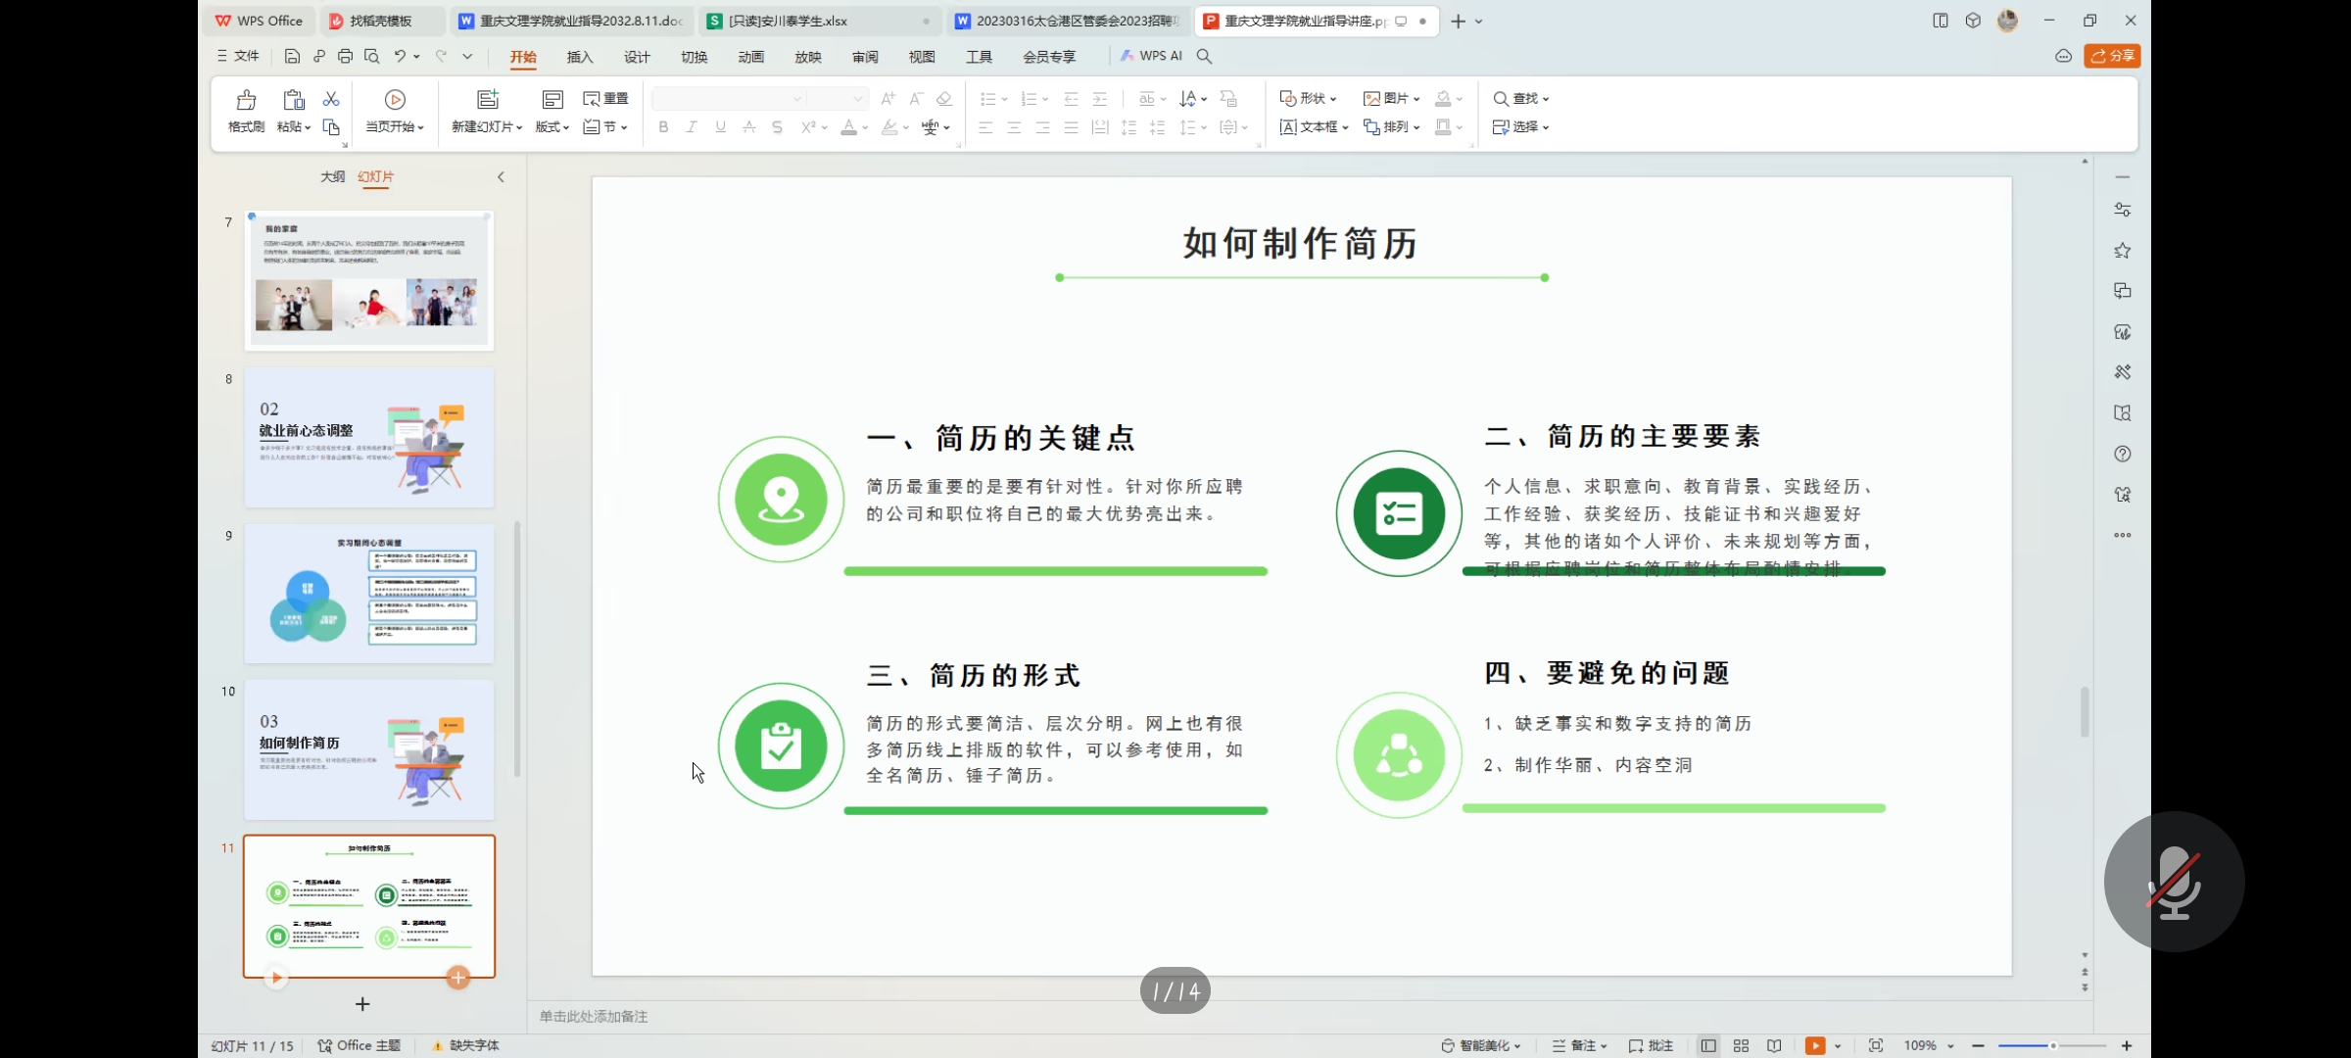Start slideshow from current slide icon

pos(395,100)
